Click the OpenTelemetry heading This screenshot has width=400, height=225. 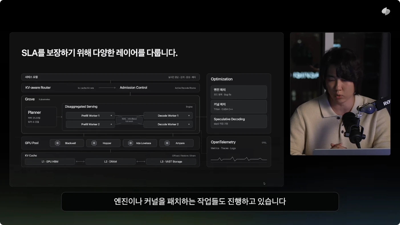pos(223,142)
